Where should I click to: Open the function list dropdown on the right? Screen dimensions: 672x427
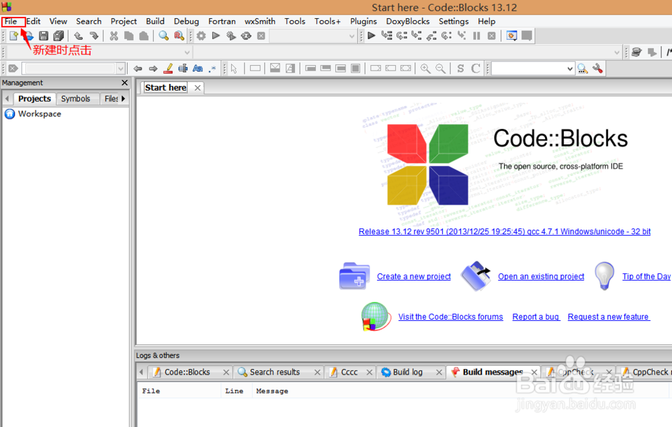[x=617, y=52]
